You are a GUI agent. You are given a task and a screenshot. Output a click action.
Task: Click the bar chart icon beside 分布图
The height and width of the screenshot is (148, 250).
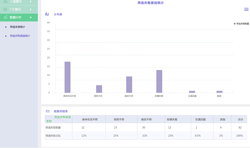click(47, 14)
